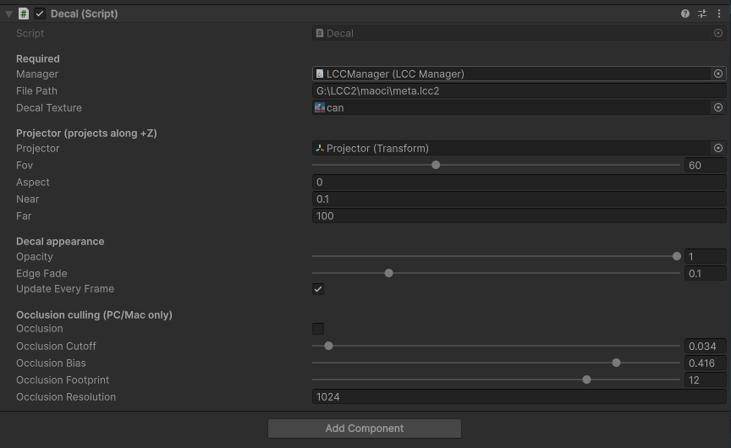Image resolution: width=731 pixels, height=448 pixels.
Task: Open Decal component presets icon
Action: point(702,14)
